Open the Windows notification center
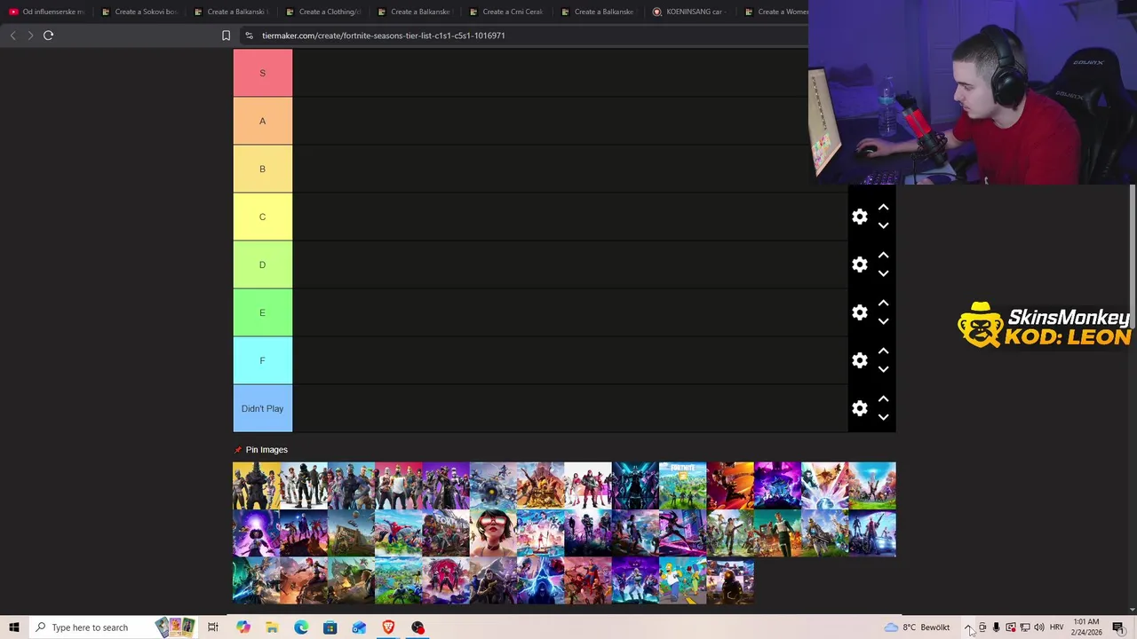Screen dimensions: 1137x639 pyautogui.click(x=1118, y=627)
